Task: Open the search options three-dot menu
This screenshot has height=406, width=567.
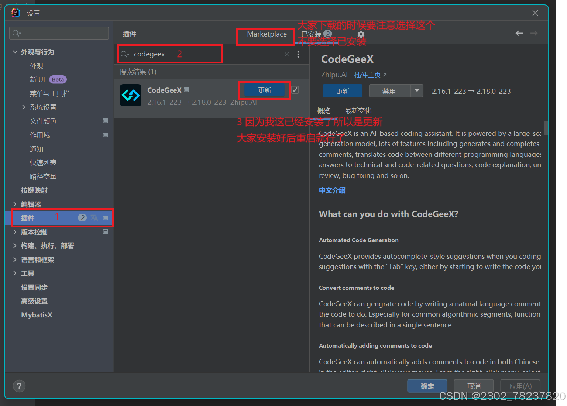Action: [x=298, y=54]
